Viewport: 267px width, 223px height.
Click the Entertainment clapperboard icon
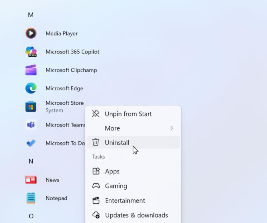96,200
